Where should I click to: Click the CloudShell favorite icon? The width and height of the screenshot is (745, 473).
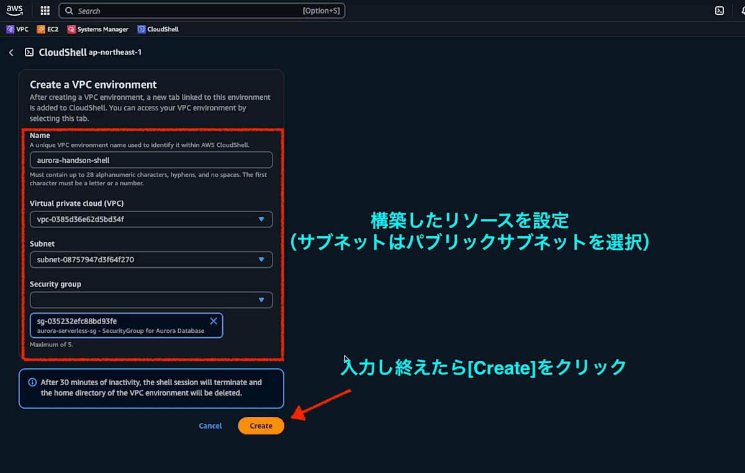pos(142,29)
